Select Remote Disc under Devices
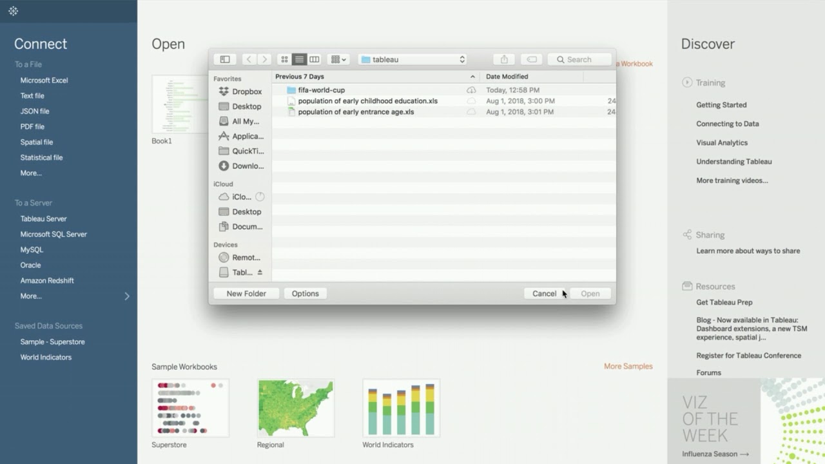 (240, 257)
